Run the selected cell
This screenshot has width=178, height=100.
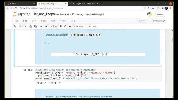[54, 26]
